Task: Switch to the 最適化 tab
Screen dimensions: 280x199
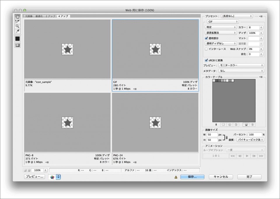Action: tap(39, 16)
